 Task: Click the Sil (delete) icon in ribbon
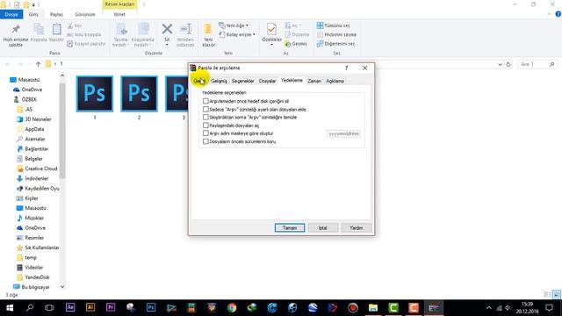(x=167, y=29)
